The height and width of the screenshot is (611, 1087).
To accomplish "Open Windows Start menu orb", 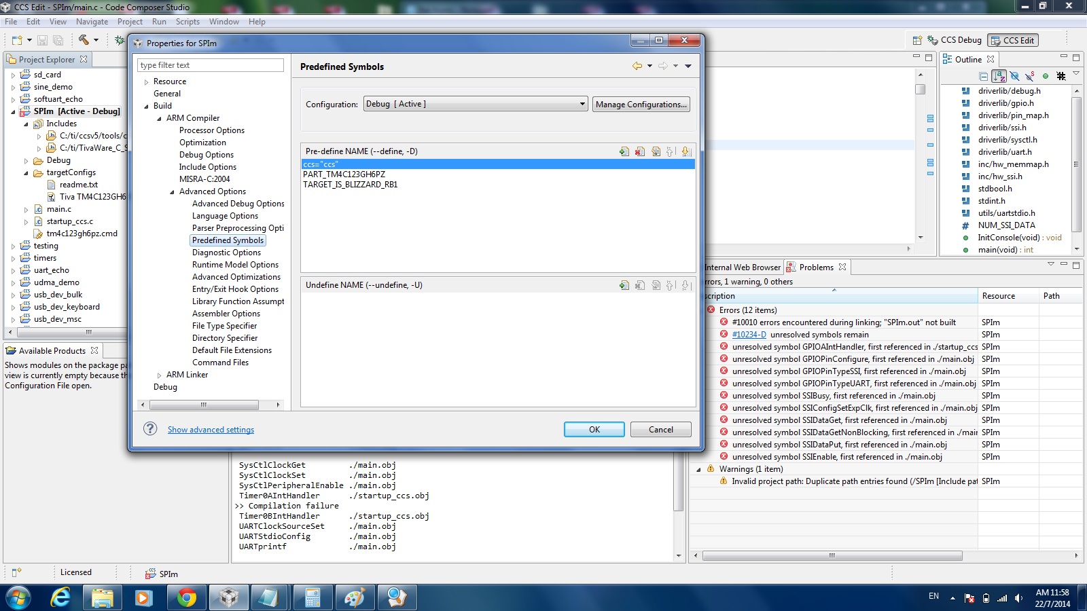I will click(x=18, y=597).
